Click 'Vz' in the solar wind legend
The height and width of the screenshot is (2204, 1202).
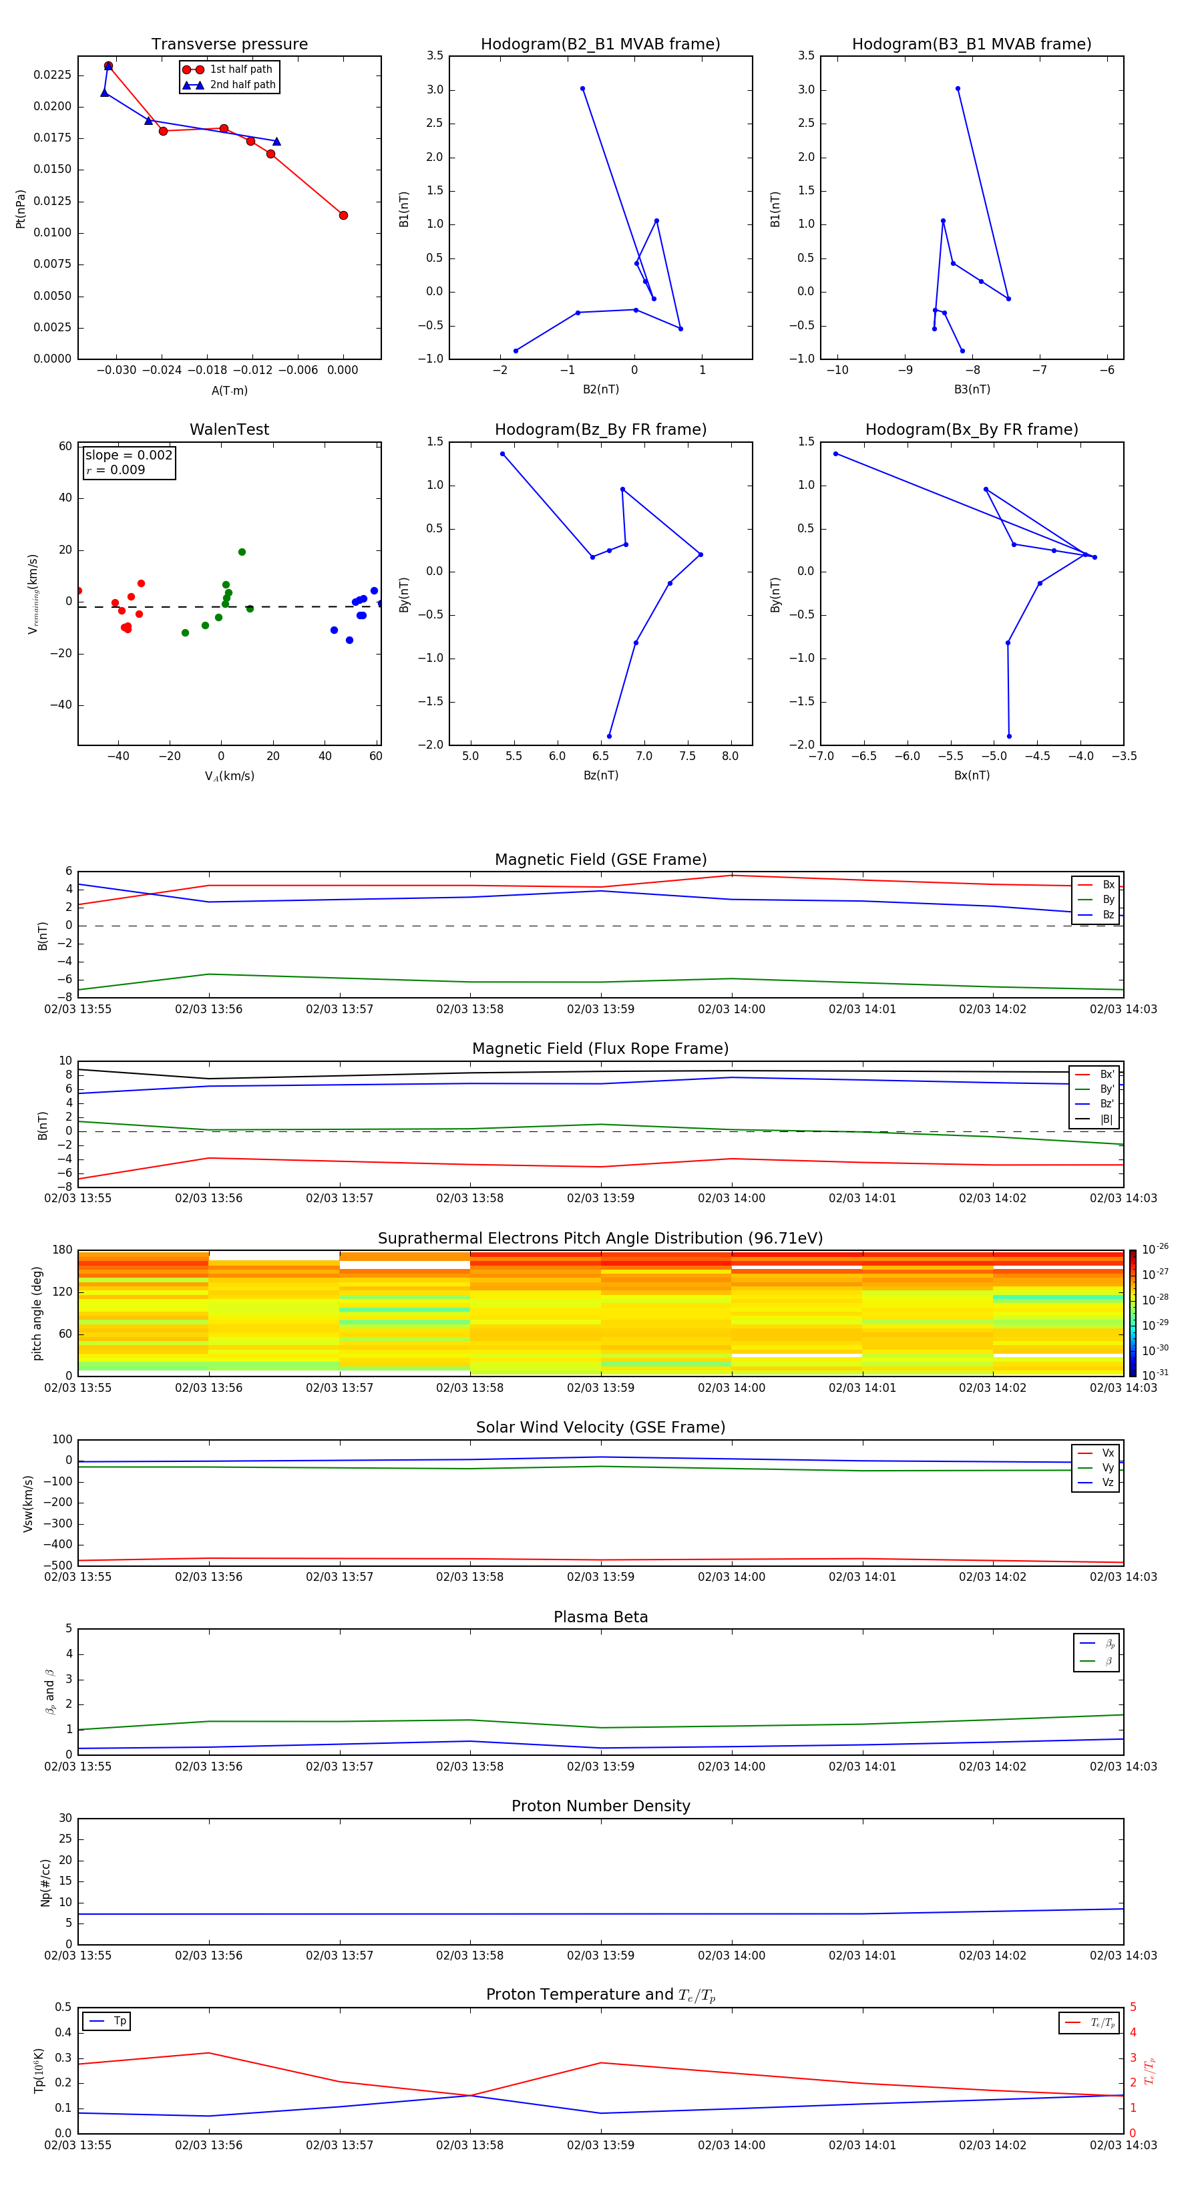click(1096, 1483)
